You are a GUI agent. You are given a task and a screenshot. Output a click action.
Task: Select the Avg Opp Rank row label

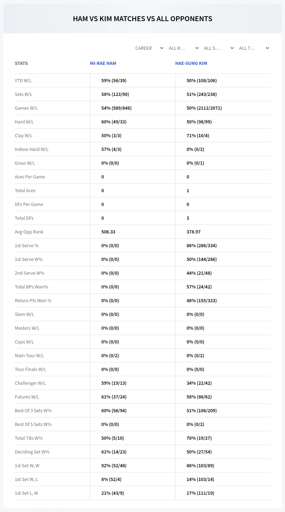coord(29,232)
